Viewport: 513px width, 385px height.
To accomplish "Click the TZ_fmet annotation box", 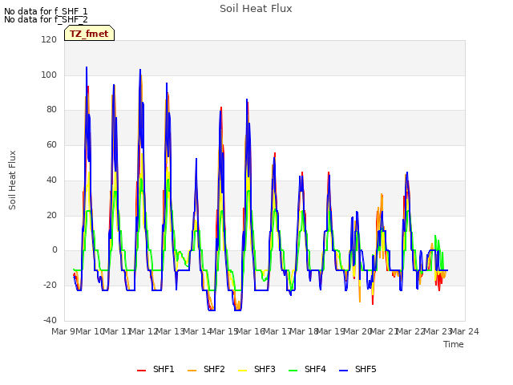I will coord(89,33).
